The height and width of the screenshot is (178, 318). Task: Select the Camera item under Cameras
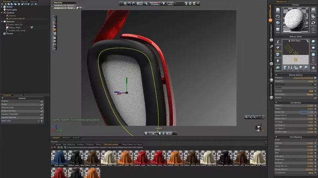pyautogui.click(x=12, y=16)
